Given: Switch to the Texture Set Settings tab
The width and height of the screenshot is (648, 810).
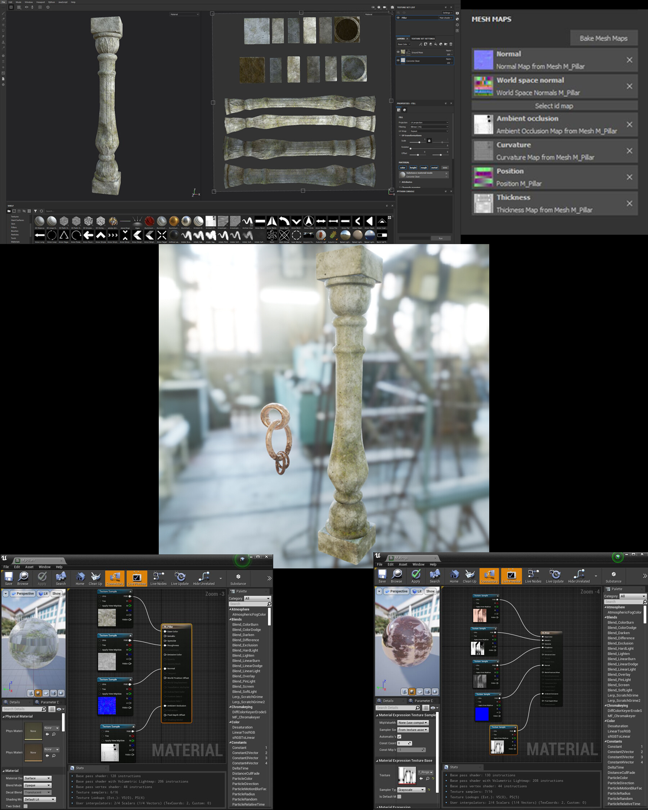Looking at the screenshot, I should click(423, 39).
